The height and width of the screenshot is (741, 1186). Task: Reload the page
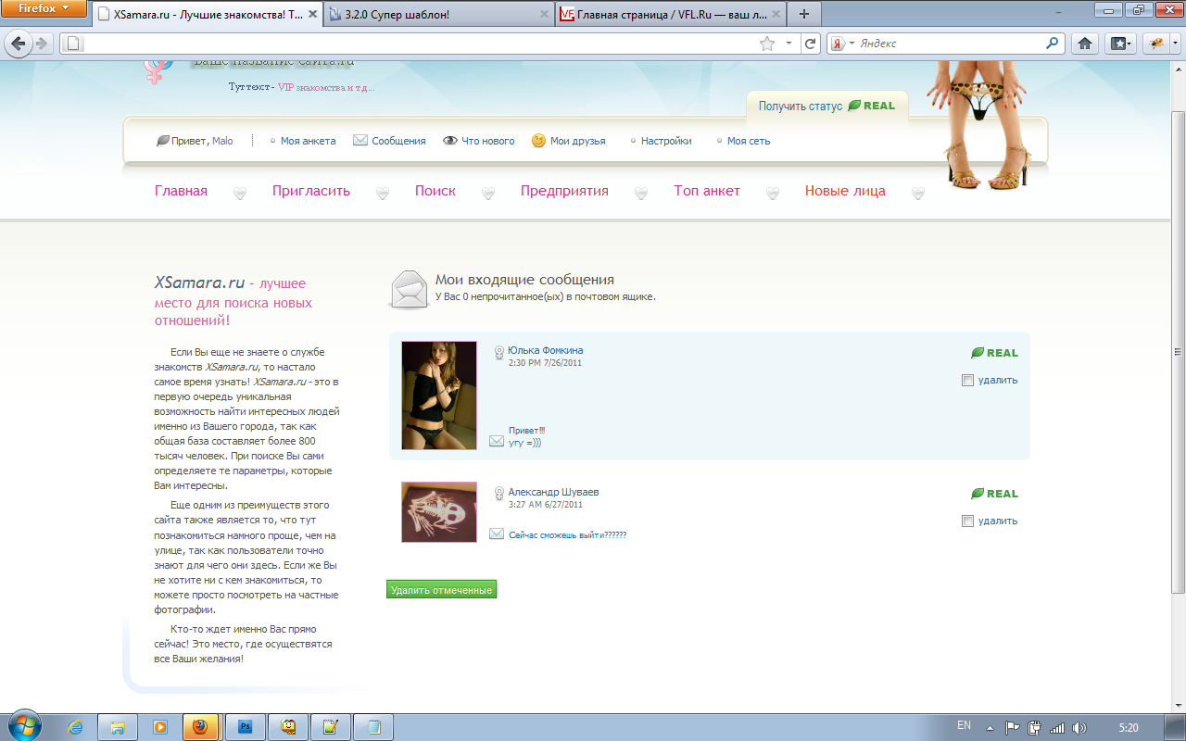pos(811,44)
